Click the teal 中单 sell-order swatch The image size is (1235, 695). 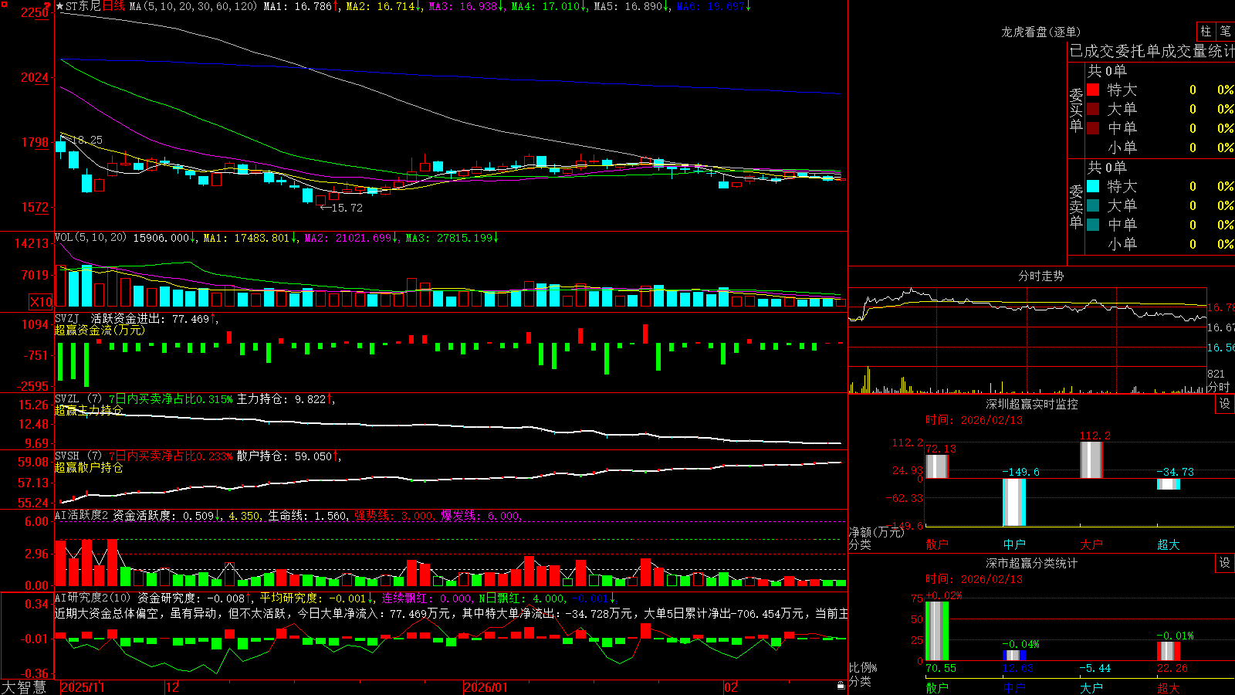(x=1093, y=225)
